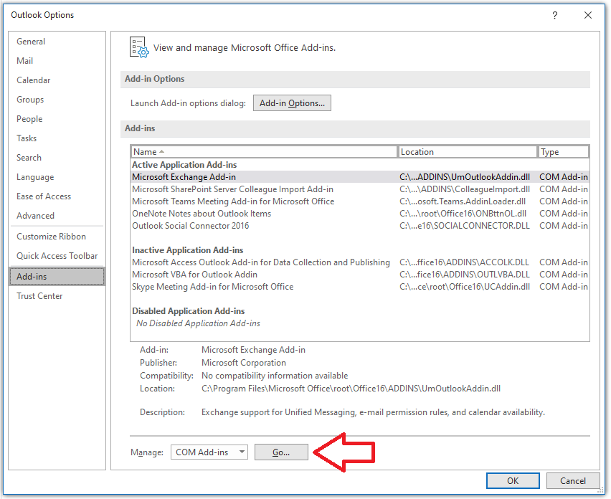The width and height of the screenshot is (611, 499).
Task: Dismiss dialog with Cancel button
Action: [x=572, y=481]
